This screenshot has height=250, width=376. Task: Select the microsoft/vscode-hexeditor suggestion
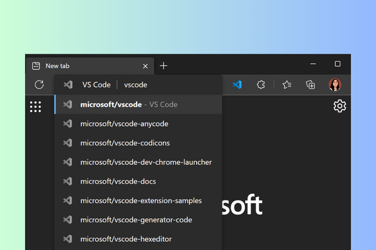(x=138, y=239)
